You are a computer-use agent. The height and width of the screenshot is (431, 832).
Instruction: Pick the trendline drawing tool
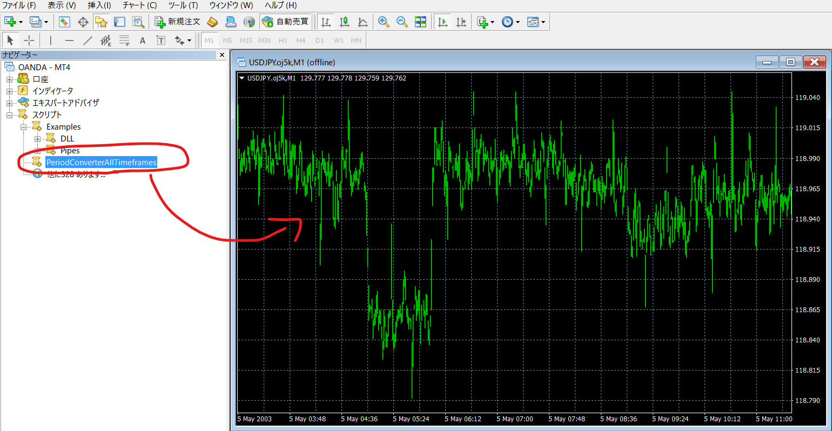coord(88,41)
